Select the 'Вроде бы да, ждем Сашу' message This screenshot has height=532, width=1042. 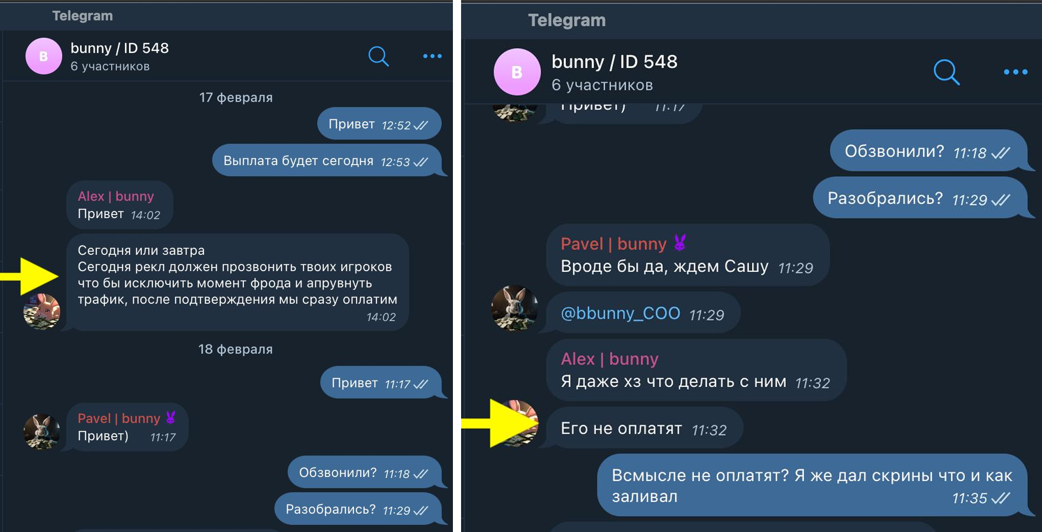pos(687,255)
